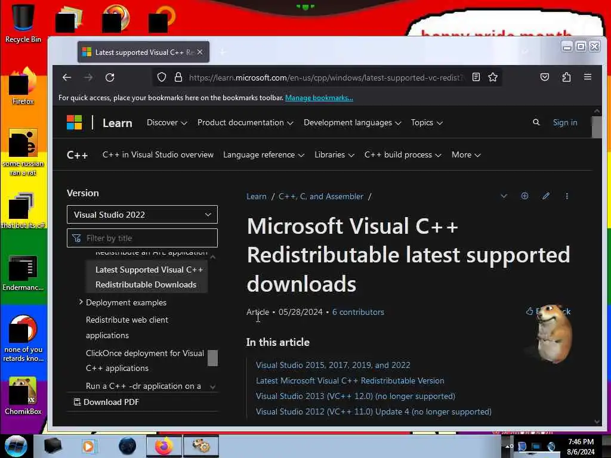The width and height of the screenshot is (611, 458).
Task: Expand Development languages menu
Action: 352,123
